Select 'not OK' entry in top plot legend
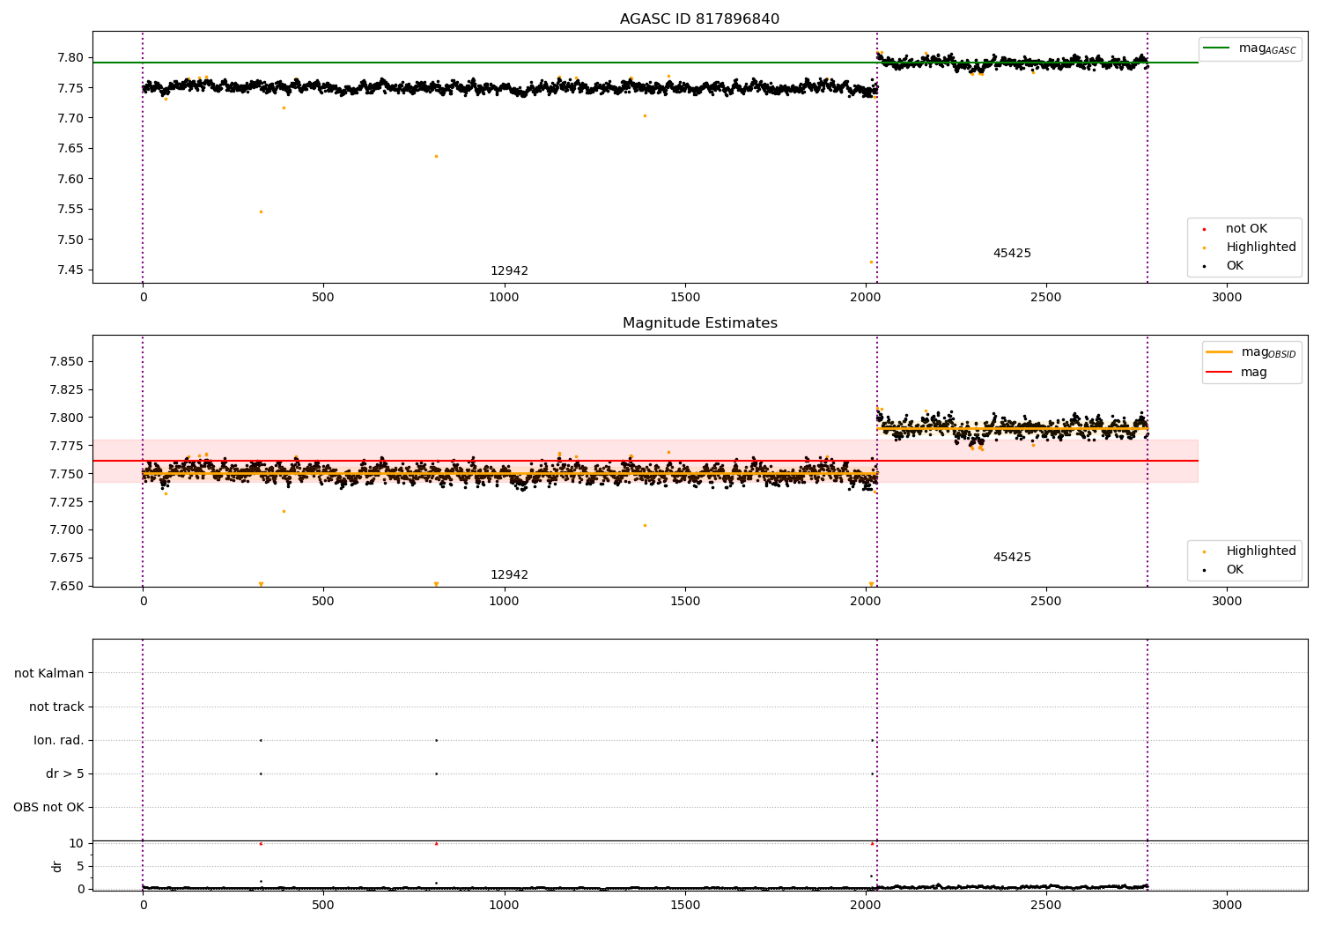 pos(1246,229)
